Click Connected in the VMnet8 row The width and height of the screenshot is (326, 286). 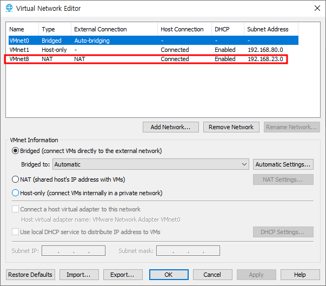[175, 59]
